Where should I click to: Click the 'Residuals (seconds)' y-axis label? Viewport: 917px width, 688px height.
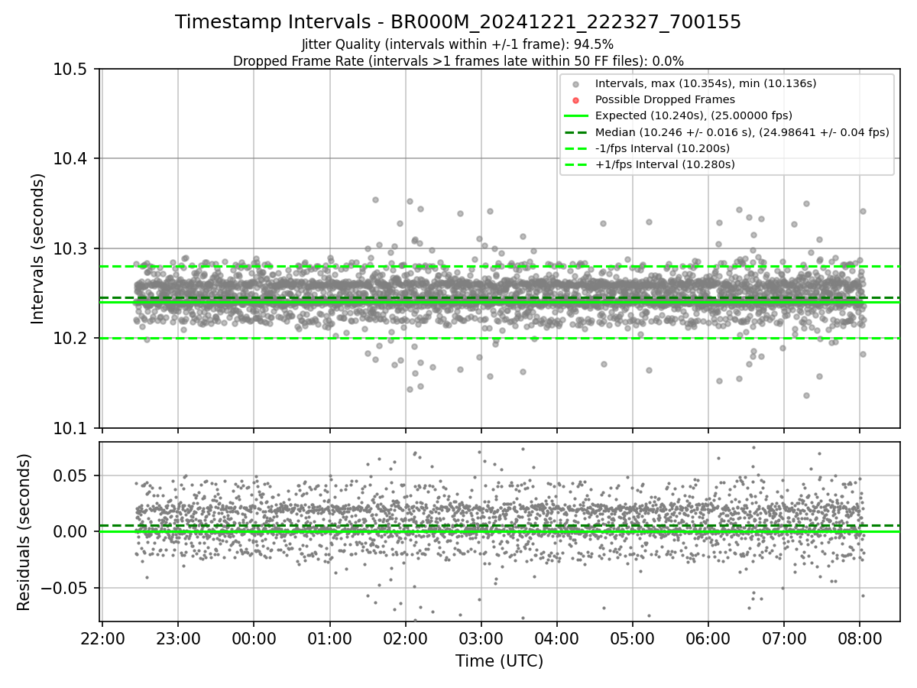click(x=24, y=532)
